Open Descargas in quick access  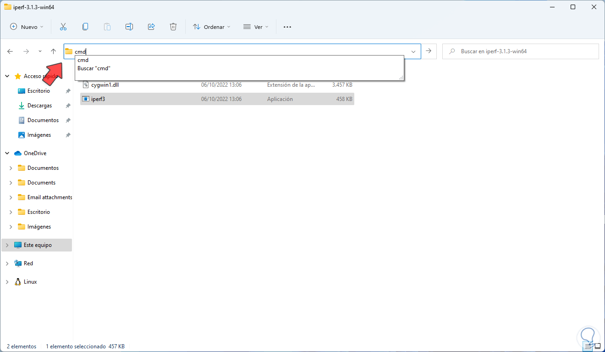click(x=39, y=106)
